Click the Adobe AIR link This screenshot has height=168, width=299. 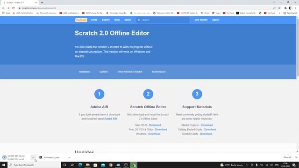pyautogui.click(x=111, y=119)
